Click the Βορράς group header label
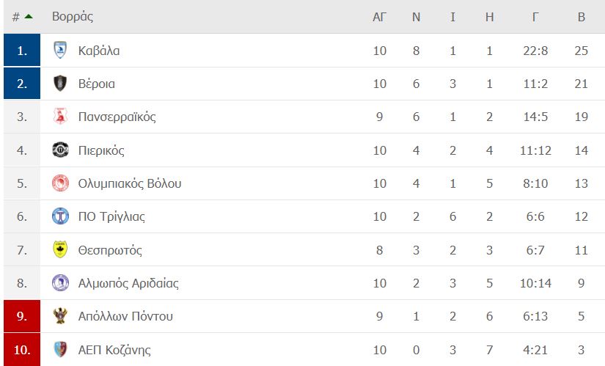605x366 pixels. tap(73, 16)
